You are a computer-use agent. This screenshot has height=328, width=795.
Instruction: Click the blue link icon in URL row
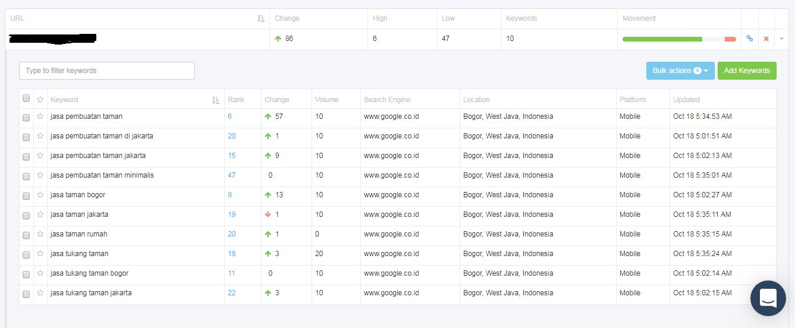pos(749,39)
